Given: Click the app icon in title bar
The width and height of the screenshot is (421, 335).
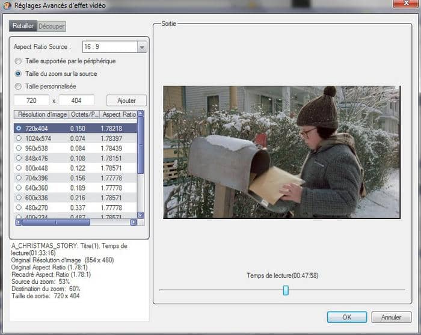Looking at the screenshot, I should pyautogui.click(x=7, y=5).
